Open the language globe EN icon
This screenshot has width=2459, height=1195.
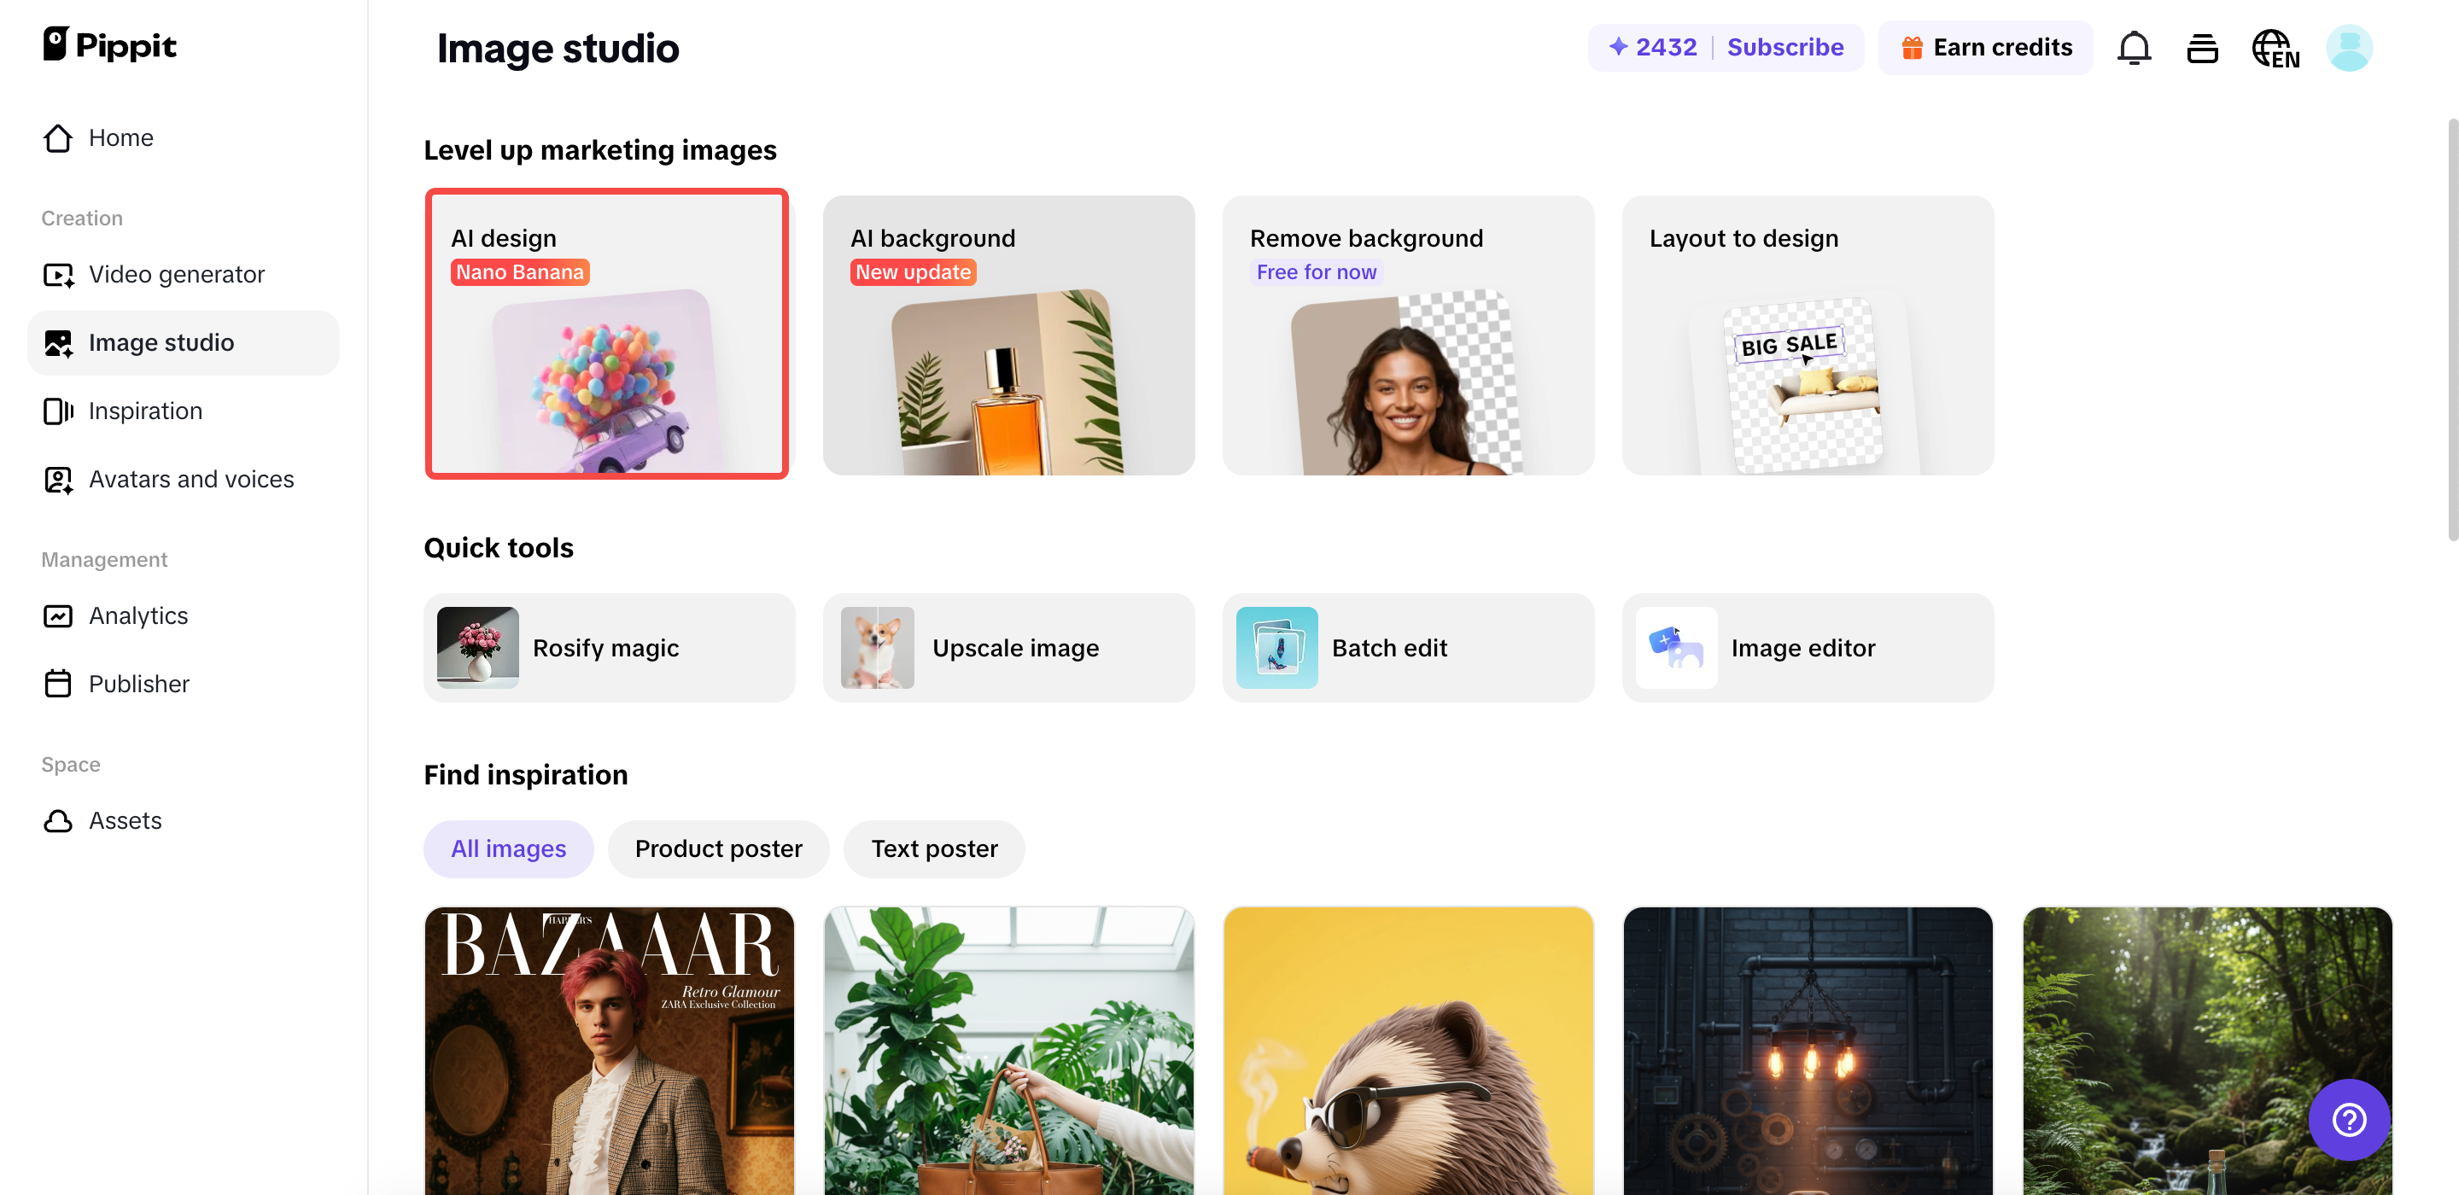pos(2275,48)
